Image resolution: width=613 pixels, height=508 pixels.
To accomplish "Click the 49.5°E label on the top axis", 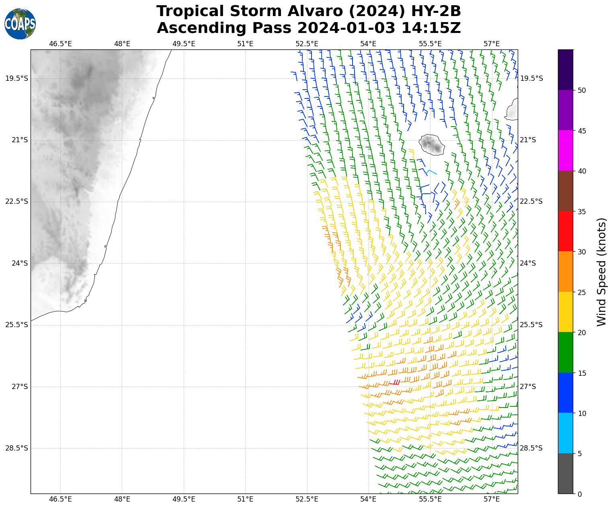I will coord(184,44).
